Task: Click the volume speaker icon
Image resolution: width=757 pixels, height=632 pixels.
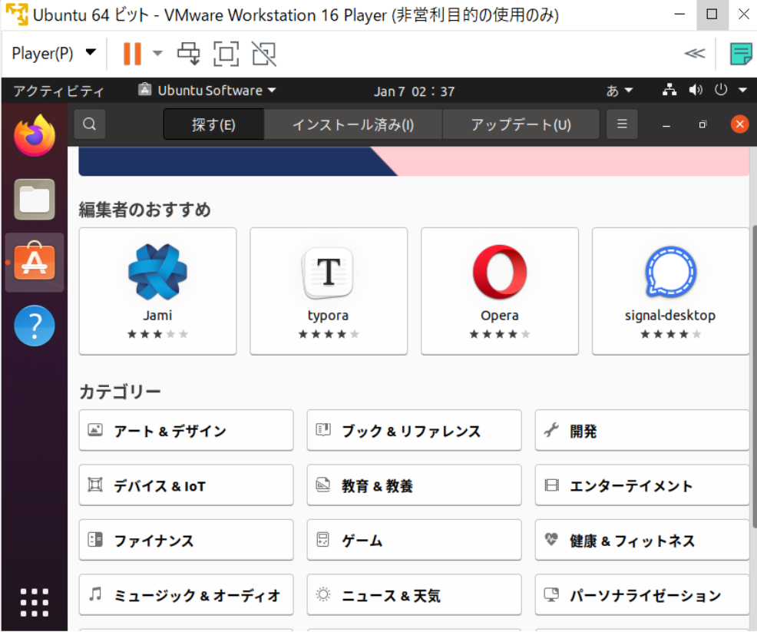Action: pyautogui.click(x=696, y=90)
